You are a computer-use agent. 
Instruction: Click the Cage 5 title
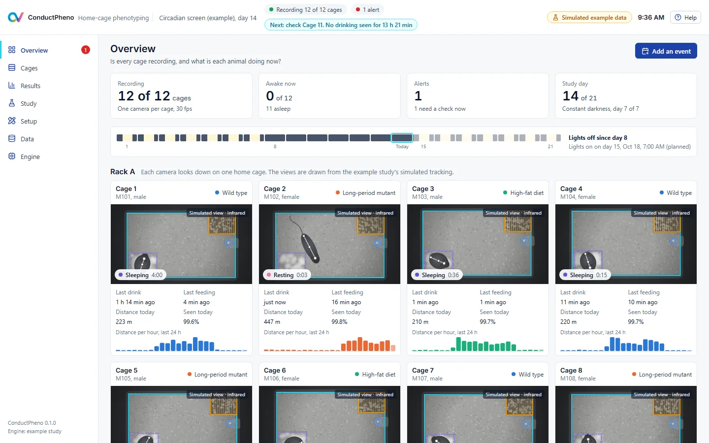click(127, 370)
